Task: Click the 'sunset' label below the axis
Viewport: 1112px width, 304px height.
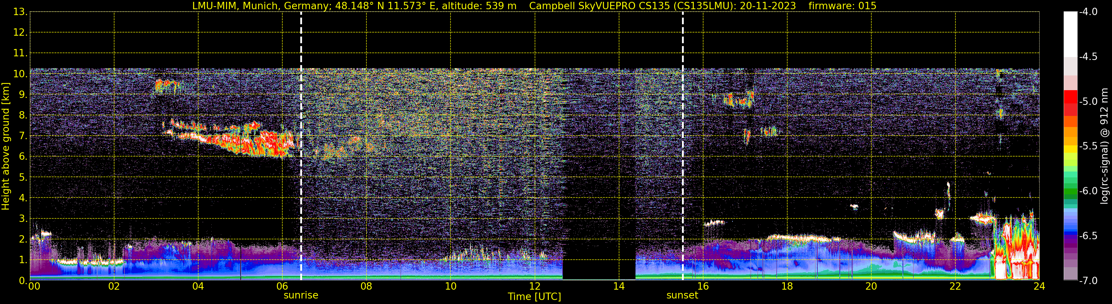Action: tap(682, 296)
